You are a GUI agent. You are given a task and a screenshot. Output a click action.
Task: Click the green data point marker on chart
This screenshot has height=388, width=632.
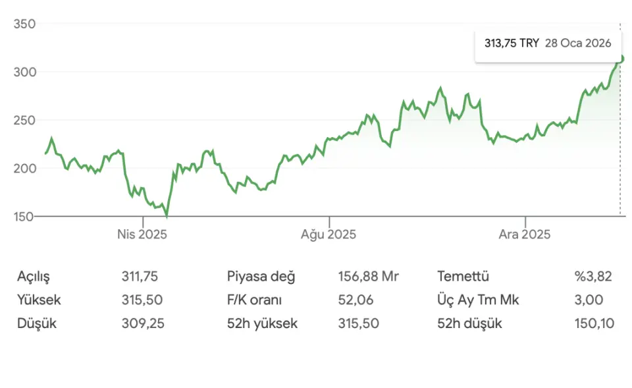pyautogui.click(x=620, y=59)
